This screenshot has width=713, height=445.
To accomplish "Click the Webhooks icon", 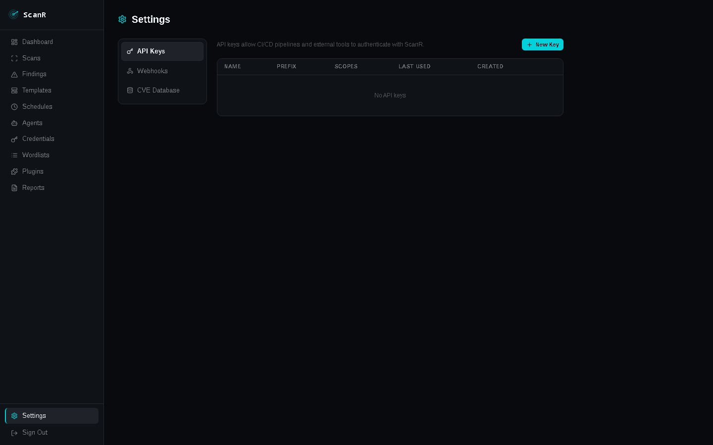I will [130, 71].
